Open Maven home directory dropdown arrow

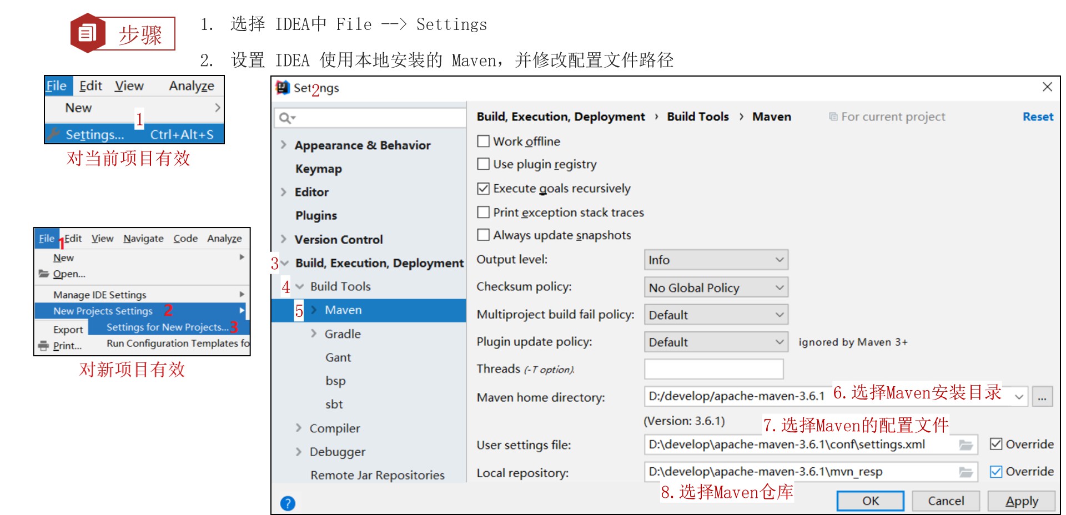click(1019, 396)
